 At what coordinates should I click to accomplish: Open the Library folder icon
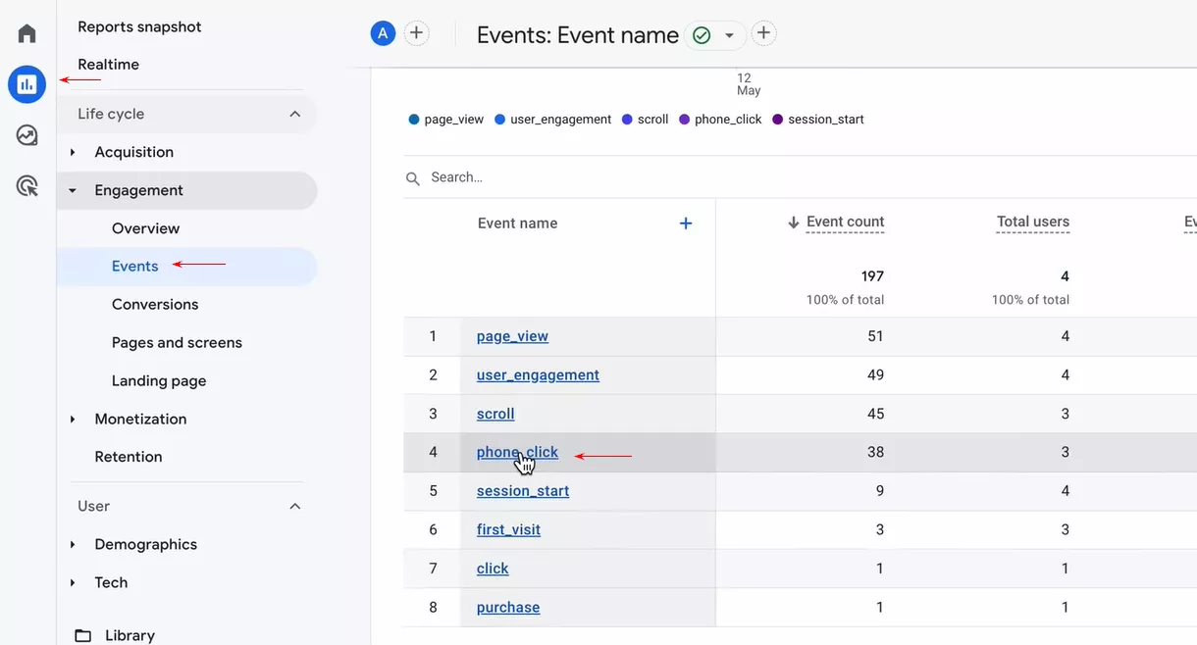[83, 635]
